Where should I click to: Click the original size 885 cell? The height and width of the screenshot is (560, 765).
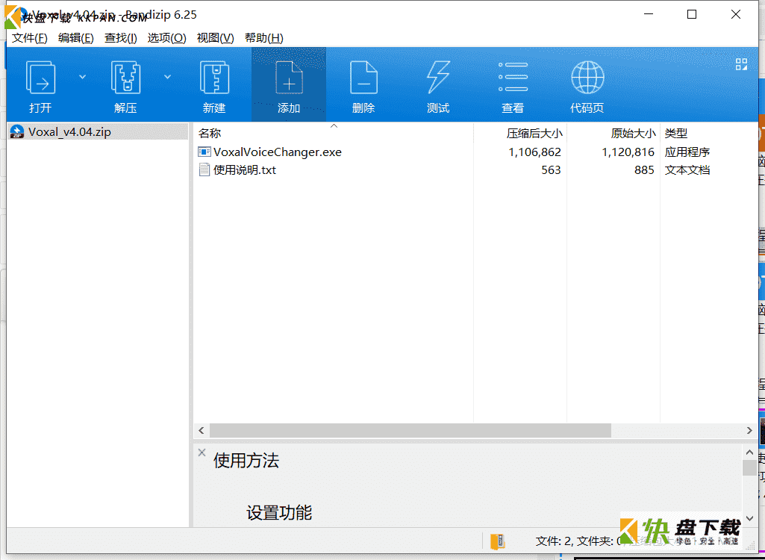pyautogui.click(x=644, y=170)
